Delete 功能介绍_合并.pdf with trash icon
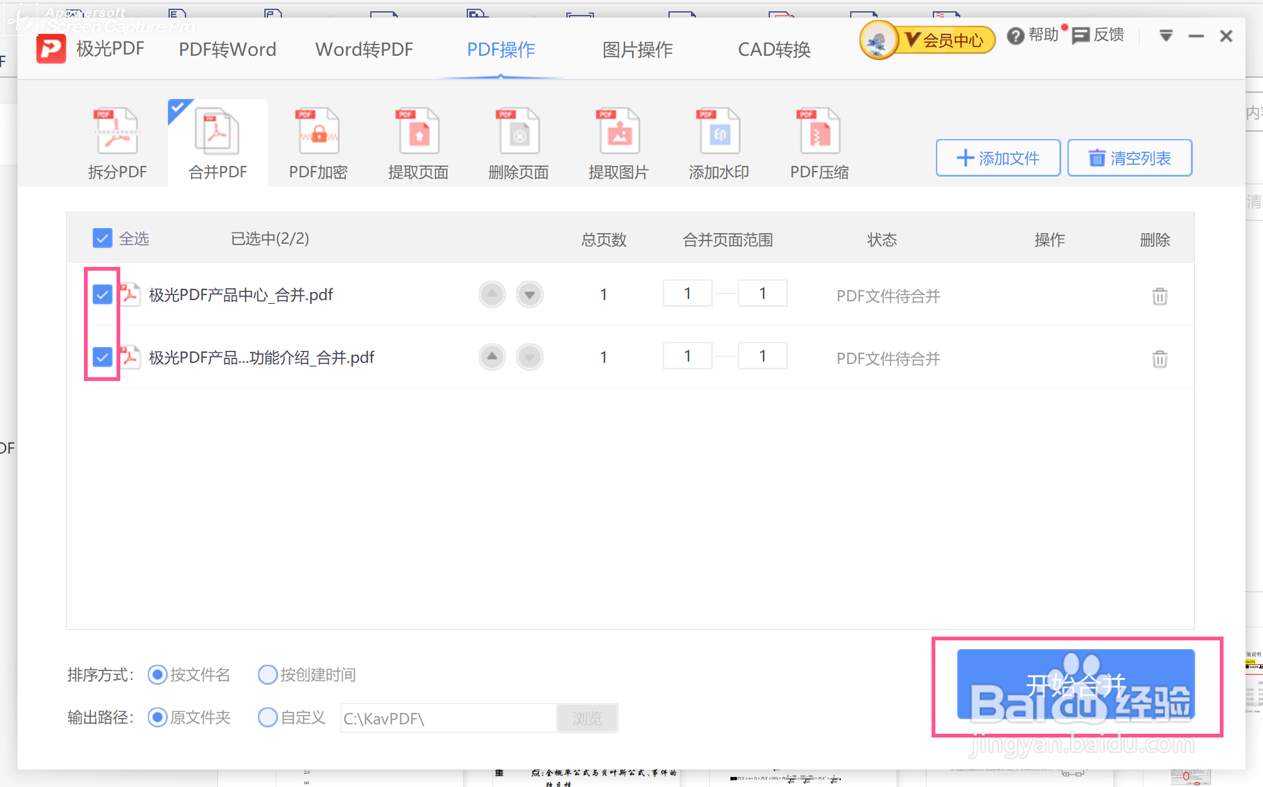 [1160, 358]
